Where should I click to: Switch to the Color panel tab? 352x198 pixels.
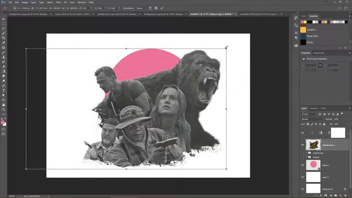(x=304, y=16)
